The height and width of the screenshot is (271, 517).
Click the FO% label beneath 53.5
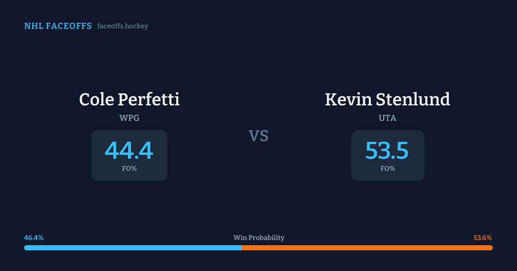(387, 169)
